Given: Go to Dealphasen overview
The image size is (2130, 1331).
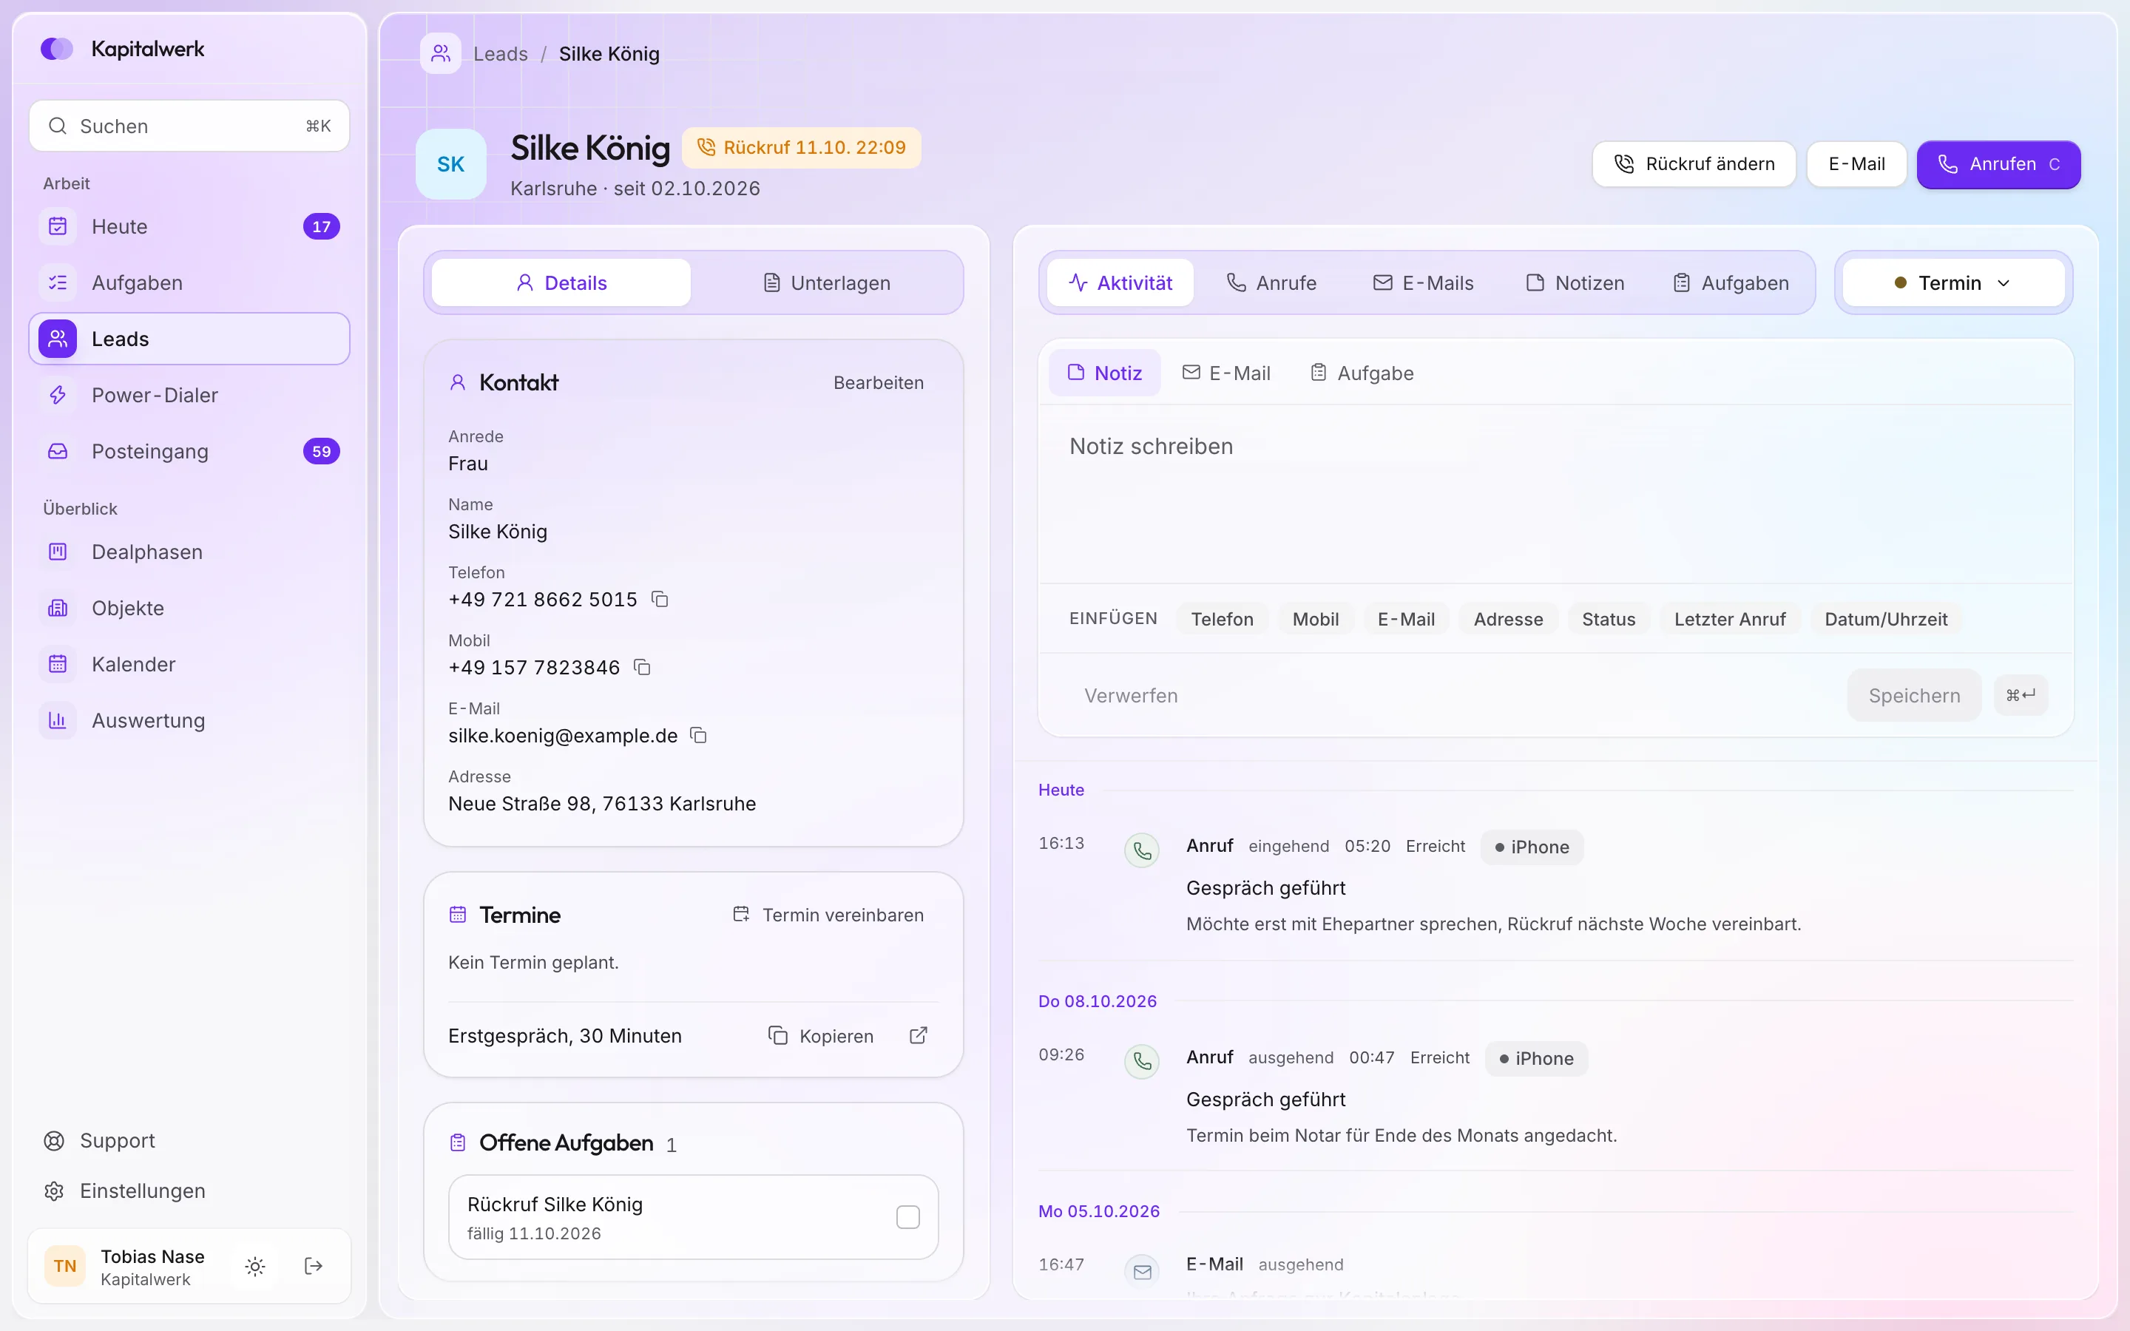Looking at the screenshot, I should [x=189, y=552].
